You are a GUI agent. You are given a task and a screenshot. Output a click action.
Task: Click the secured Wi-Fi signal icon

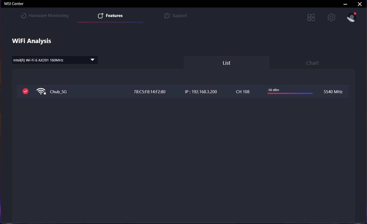(41, 92)
